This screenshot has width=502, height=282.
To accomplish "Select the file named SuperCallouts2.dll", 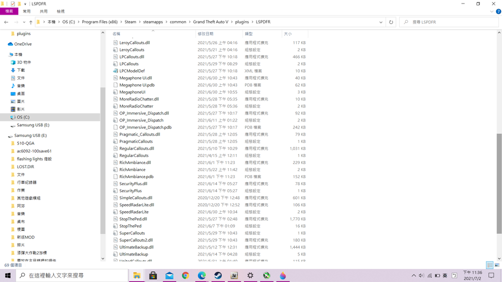I will pos(136,240).
